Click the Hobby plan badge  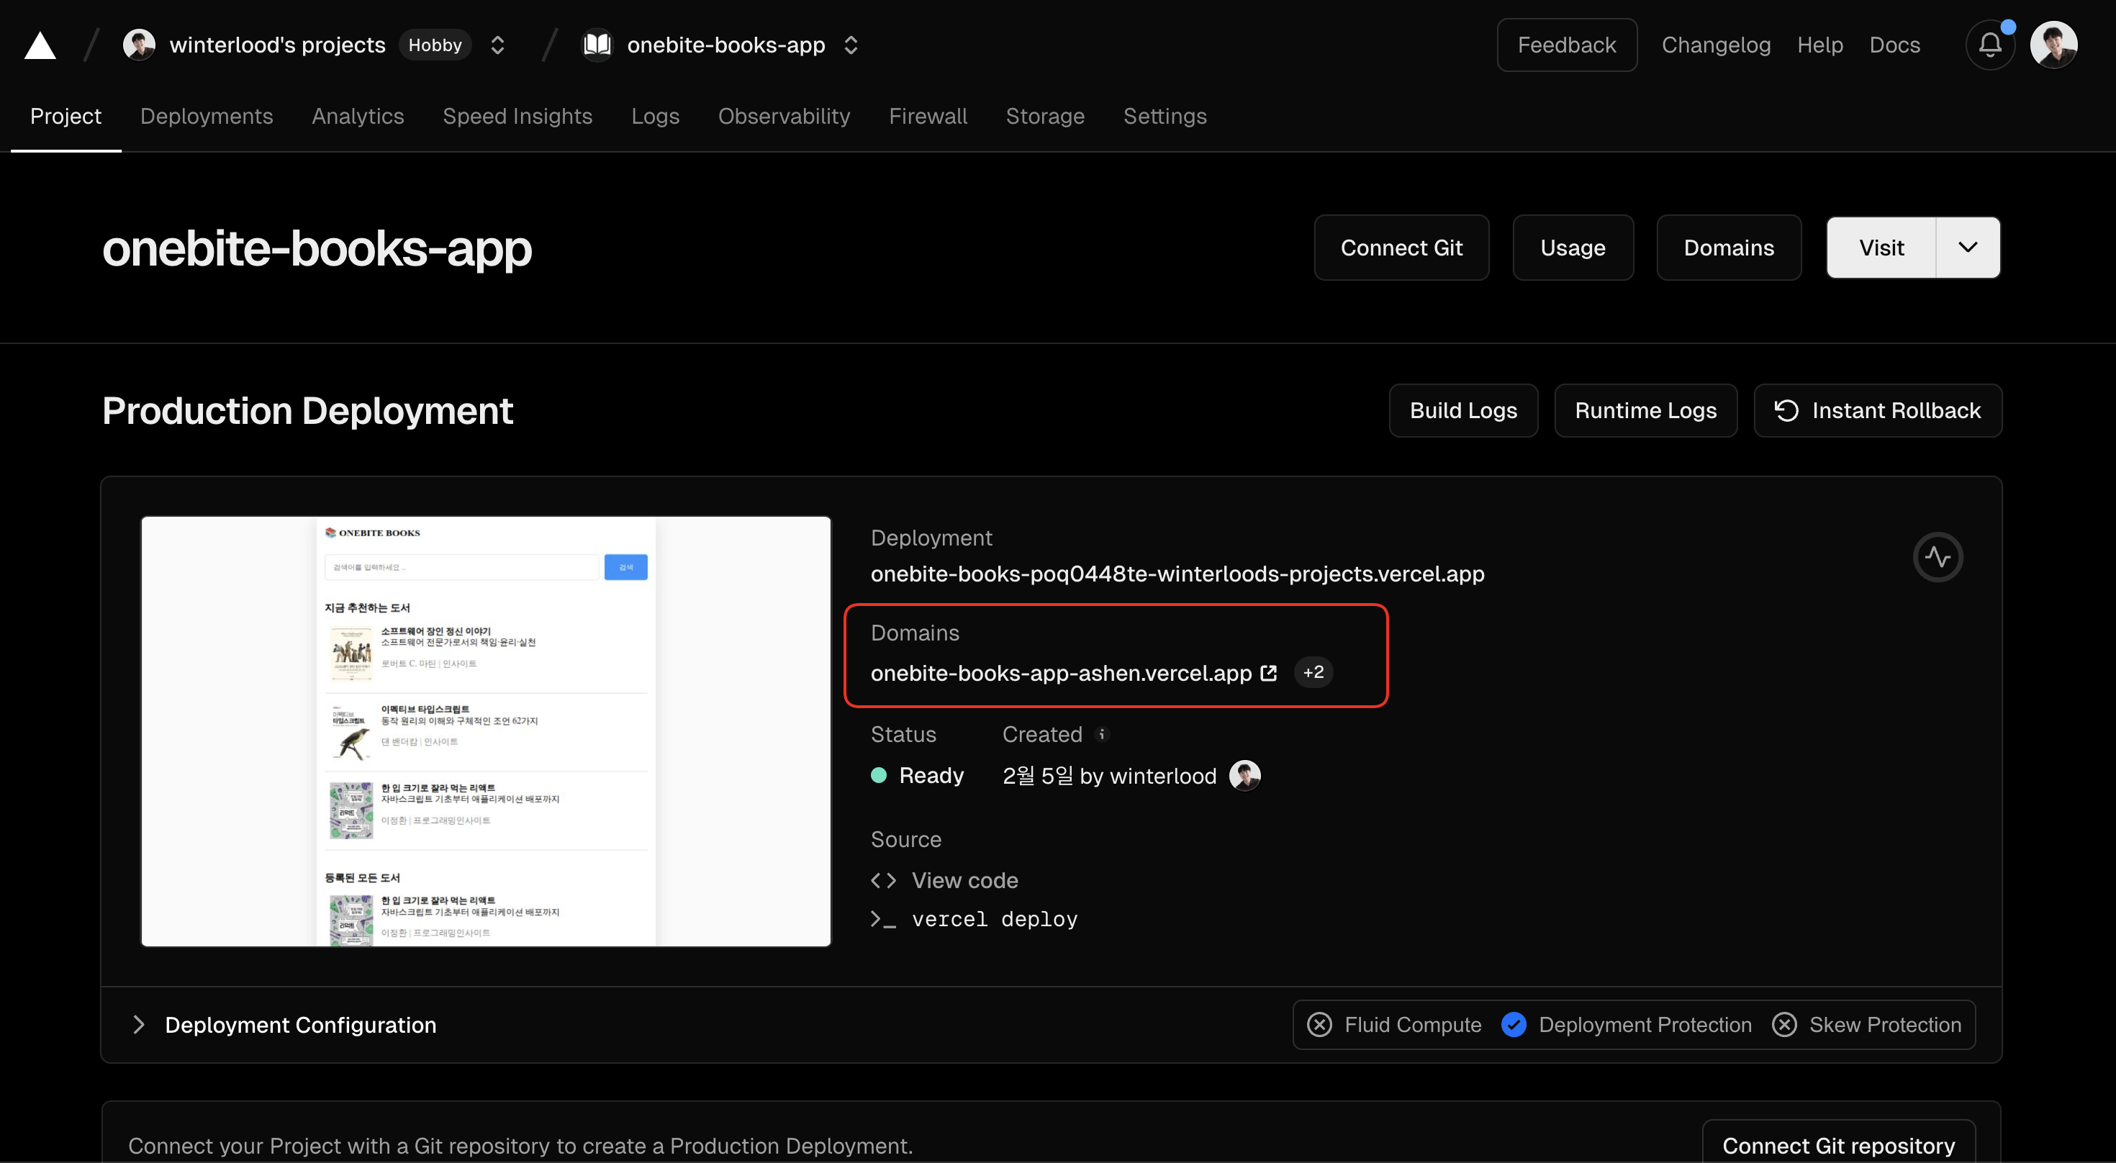tap(435, 45)
